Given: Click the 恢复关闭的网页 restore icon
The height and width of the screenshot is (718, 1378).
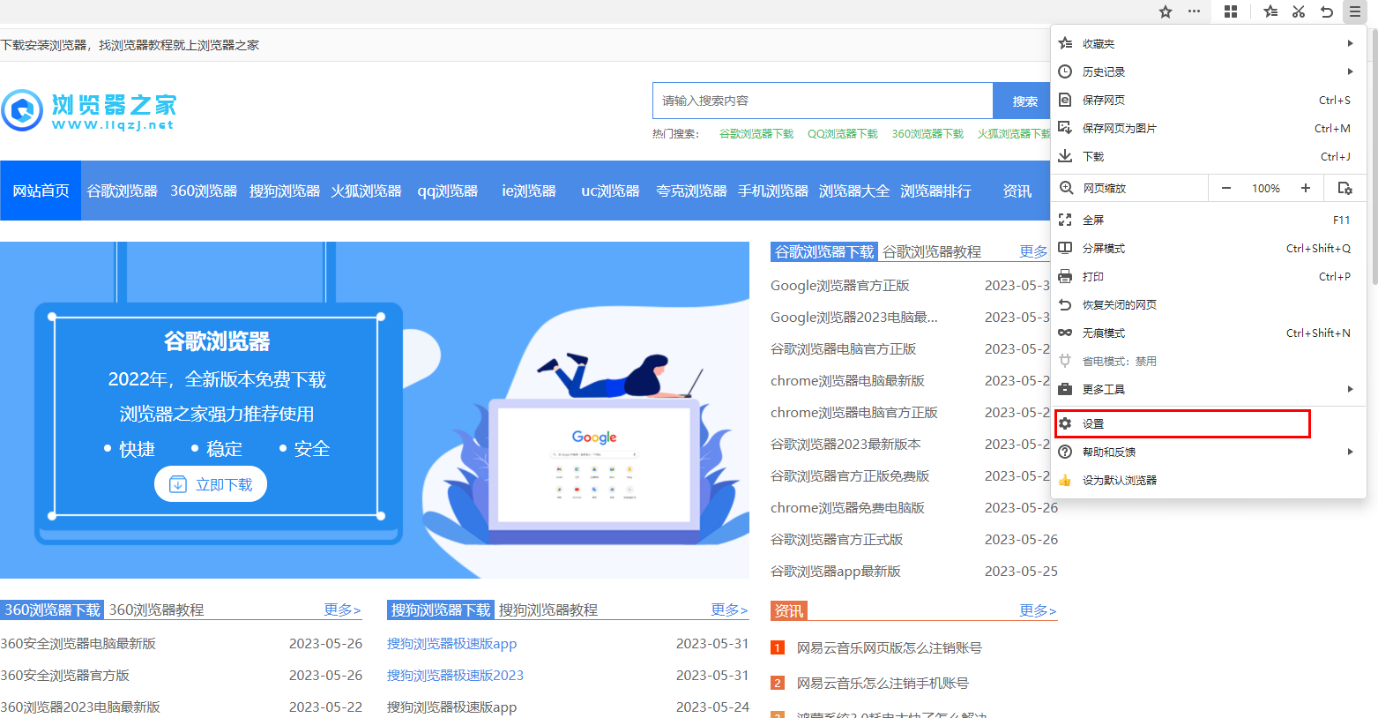Looking at the screenshot, I should [1065, 304].
